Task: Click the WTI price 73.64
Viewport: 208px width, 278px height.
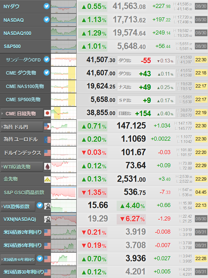Action: pyautogui.click(x=136, y=165)
